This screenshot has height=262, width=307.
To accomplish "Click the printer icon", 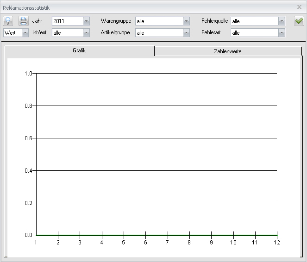I will [24, 21].
